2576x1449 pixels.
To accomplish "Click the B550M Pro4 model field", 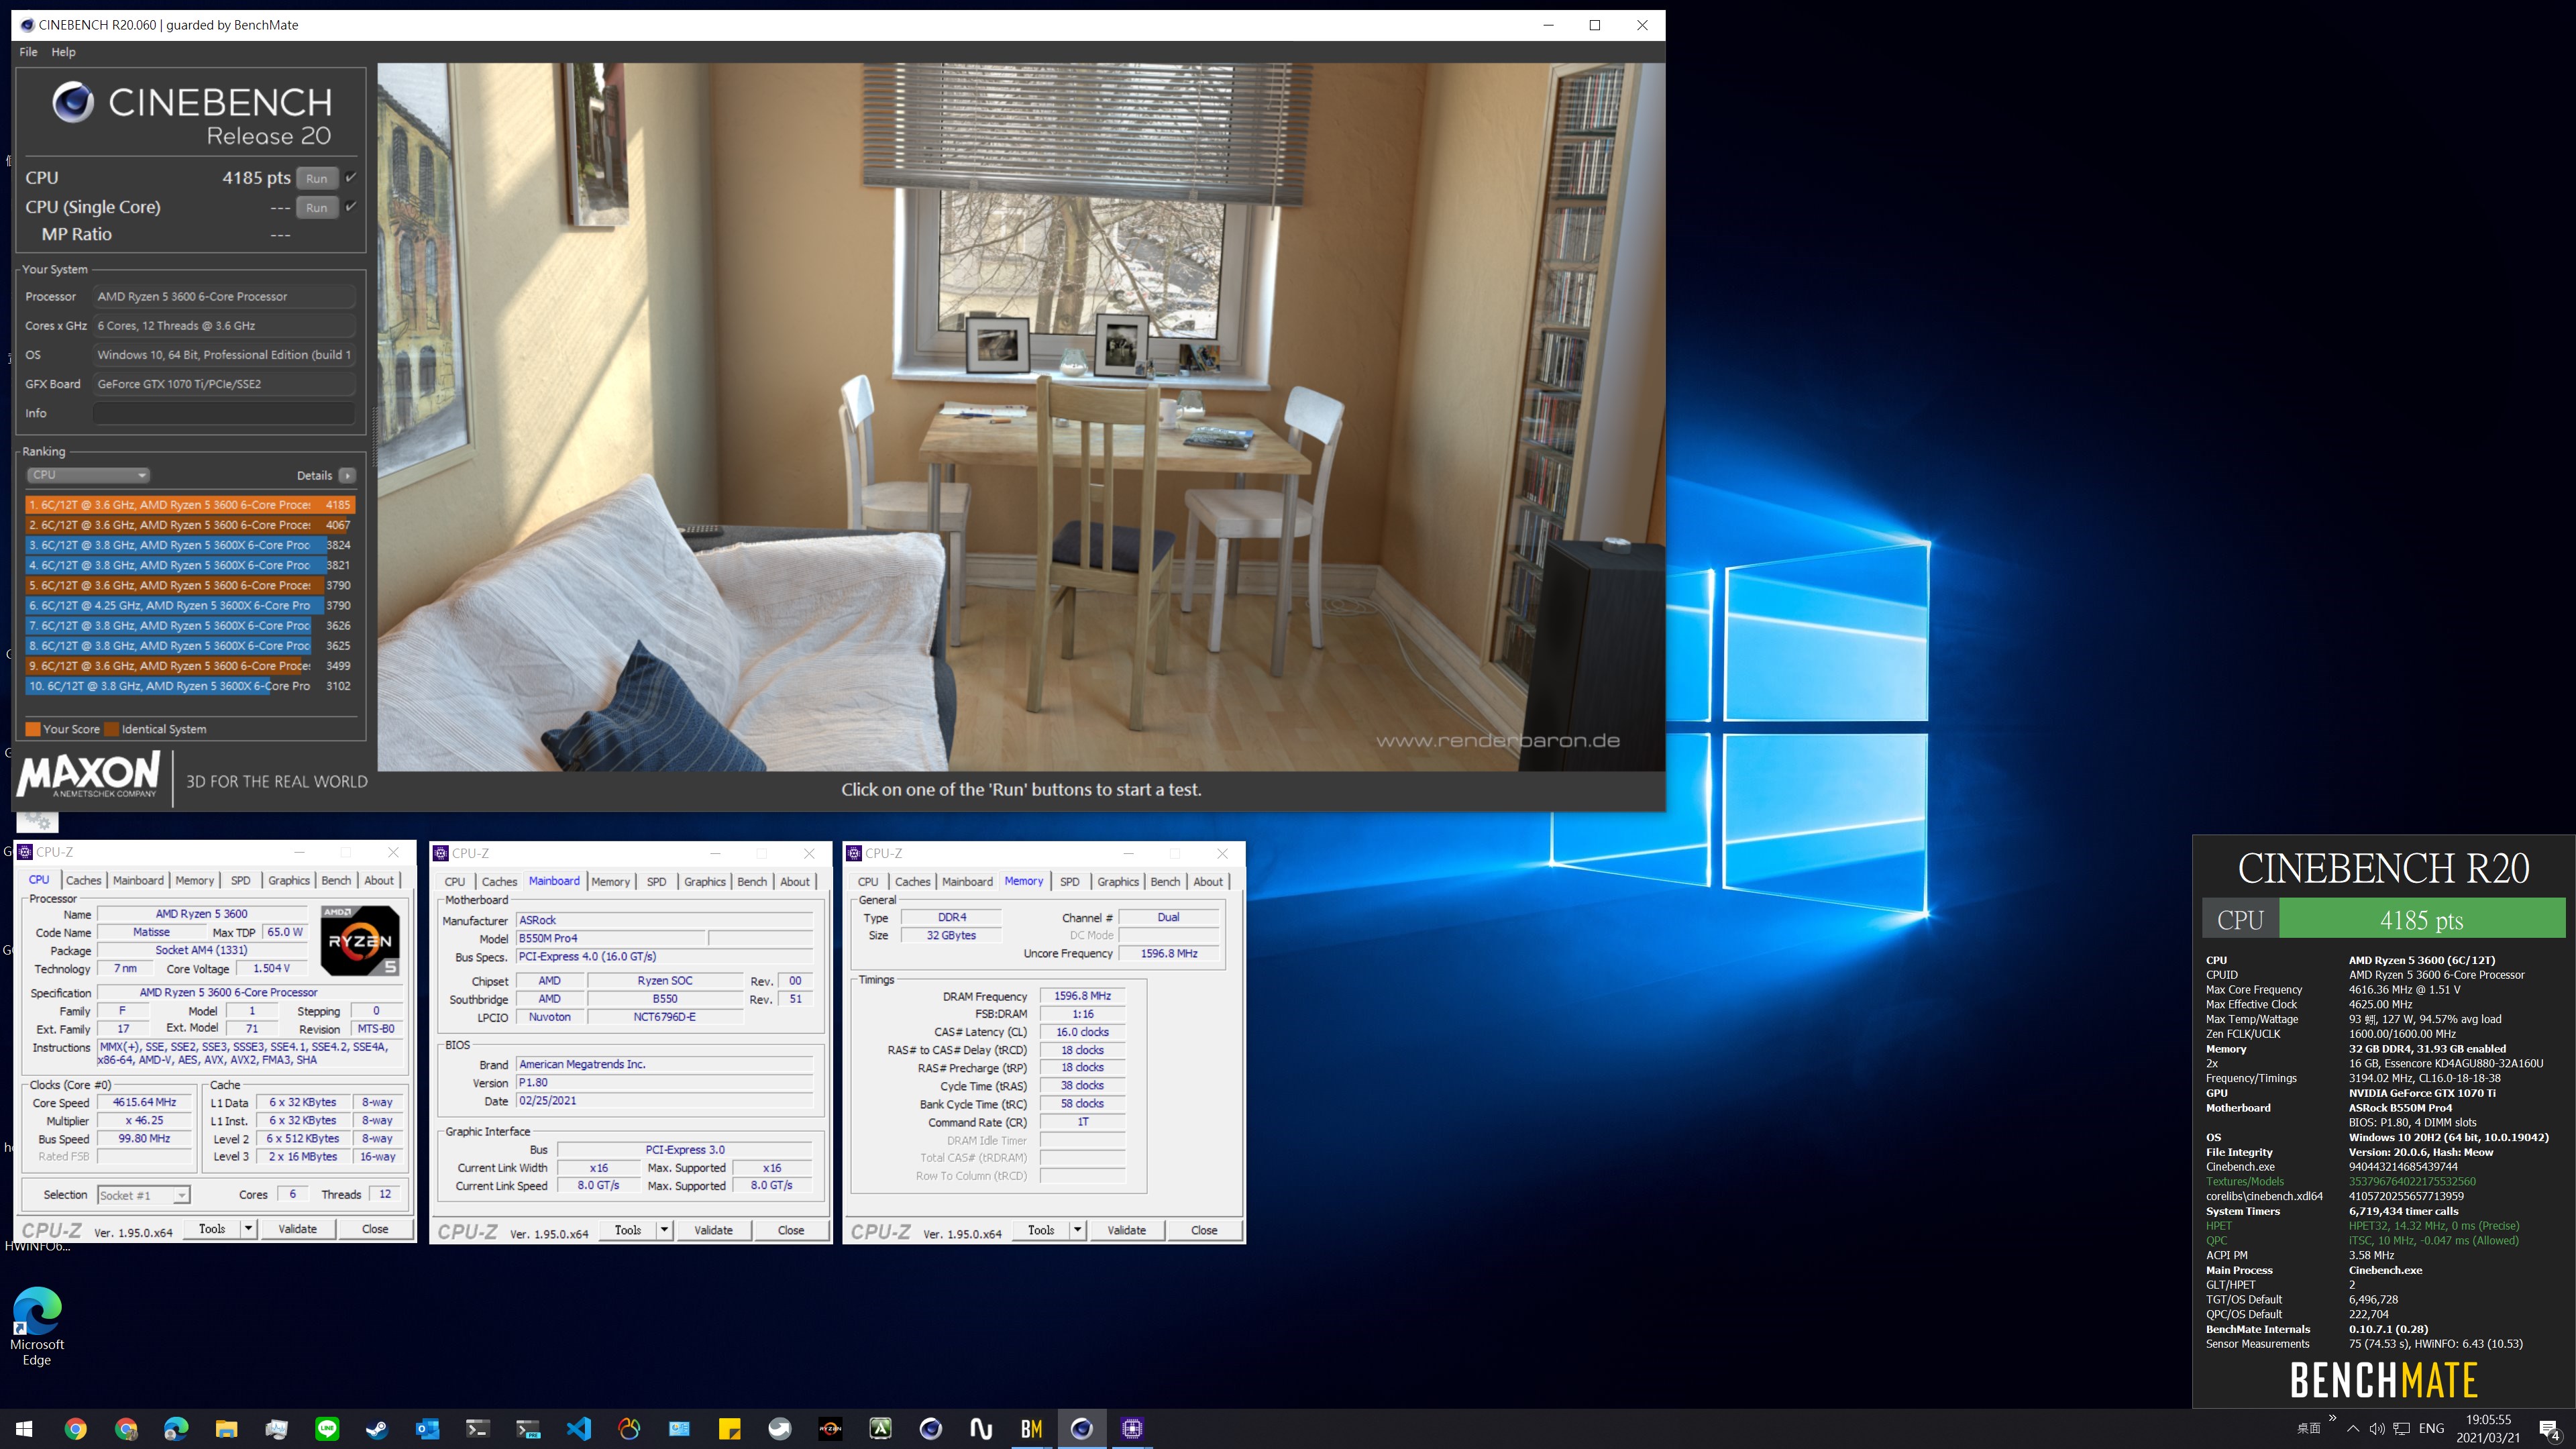I will click(611, 938).
